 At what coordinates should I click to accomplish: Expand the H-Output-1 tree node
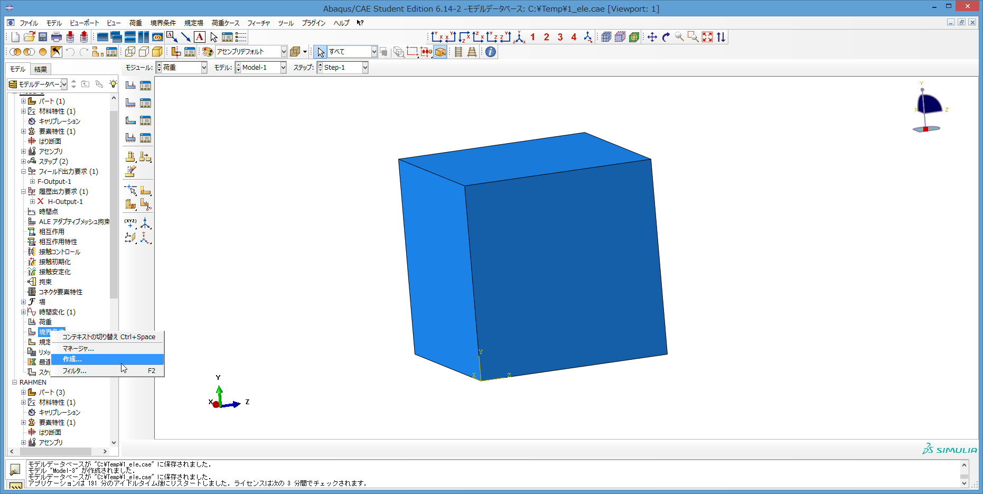[x=32, y=202]
